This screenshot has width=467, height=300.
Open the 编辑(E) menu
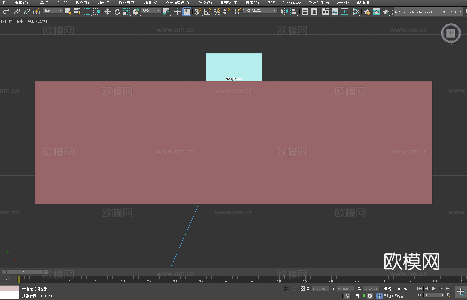click(22, 3)
